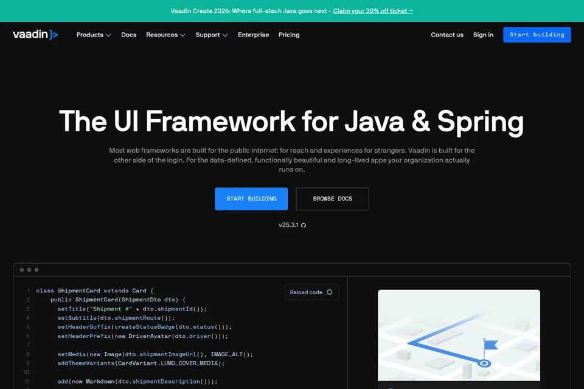Click the header Start building button
584x389 pixels.
point(537,35)
